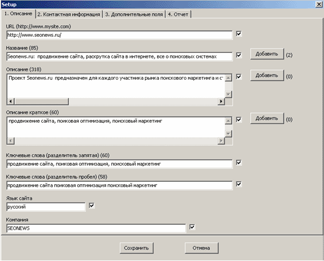Viewport: 324px width, 261px height.
Task: Click scroll-up arrow in Описание (318) area
Action: pyautogui.click(x=228, y=78)
